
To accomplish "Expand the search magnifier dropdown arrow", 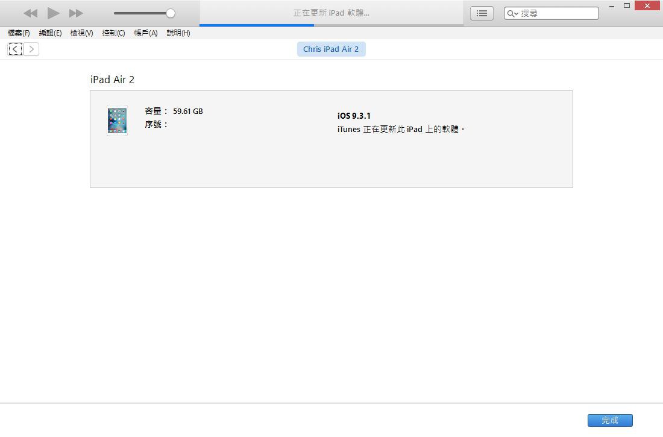I will point(513,13).
